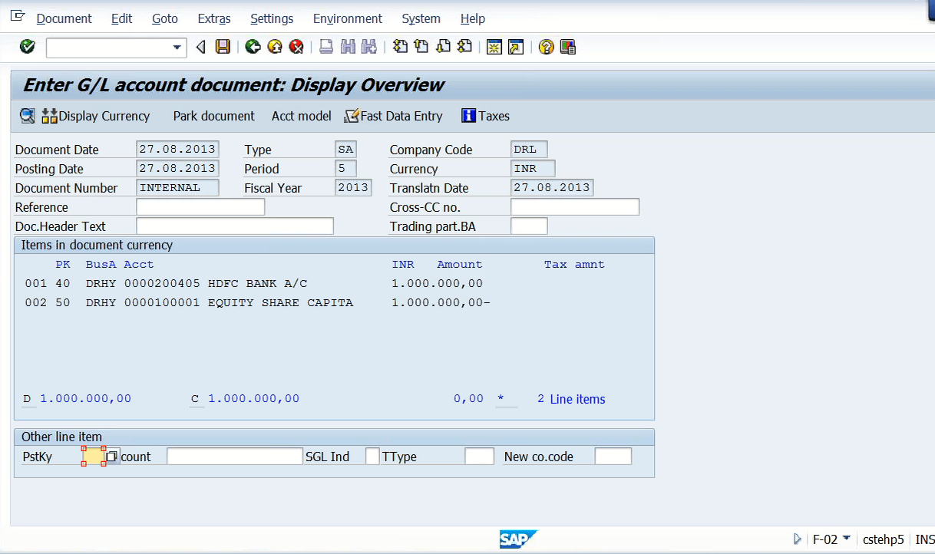Click the cstehp5 server name in status bar

tap(883, 539)
